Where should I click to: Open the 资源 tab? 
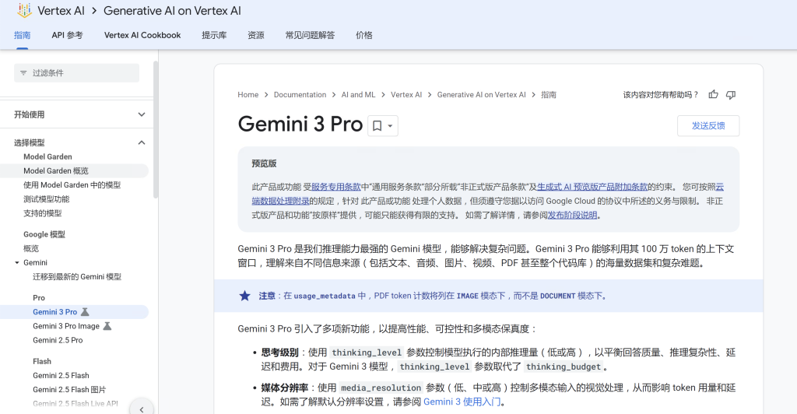tap(255, 35)
